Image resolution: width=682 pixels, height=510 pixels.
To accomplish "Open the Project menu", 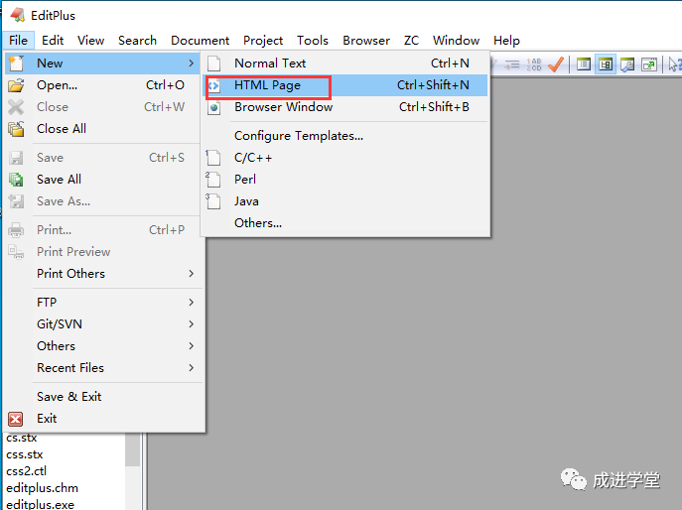I will 263,41.
